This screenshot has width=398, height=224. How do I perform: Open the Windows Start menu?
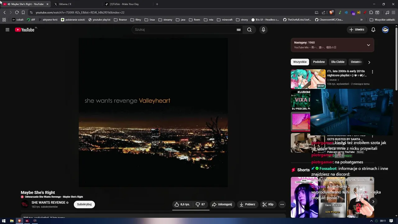4,221
